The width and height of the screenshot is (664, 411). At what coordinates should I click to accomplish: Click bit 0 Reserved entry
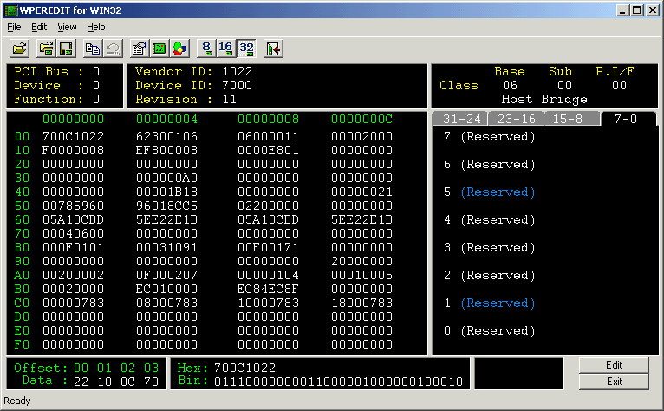pos(498,331)
